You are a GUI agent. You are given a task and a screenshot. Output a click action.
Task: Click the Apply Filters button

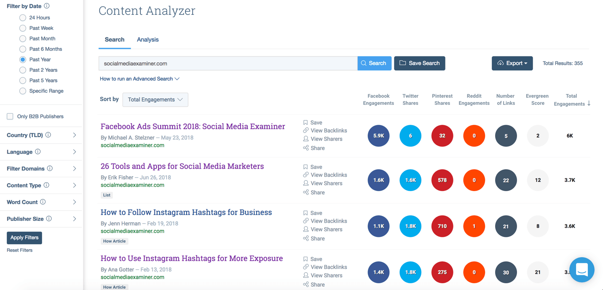pos(24,238)
